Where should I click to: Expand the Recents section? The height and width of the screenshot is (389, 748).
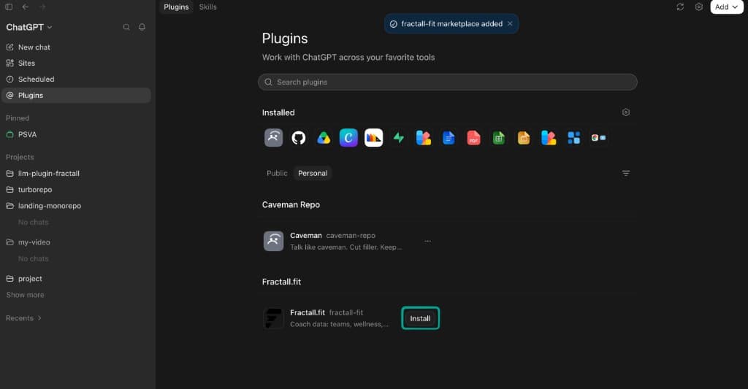pyautogui.click(x=23, y=318)
